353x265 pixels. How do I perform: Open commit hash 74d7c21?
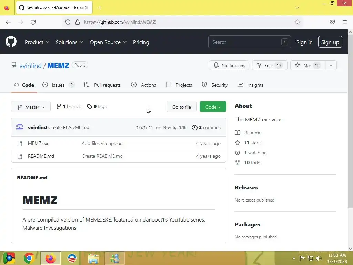(x=144, y=128)
